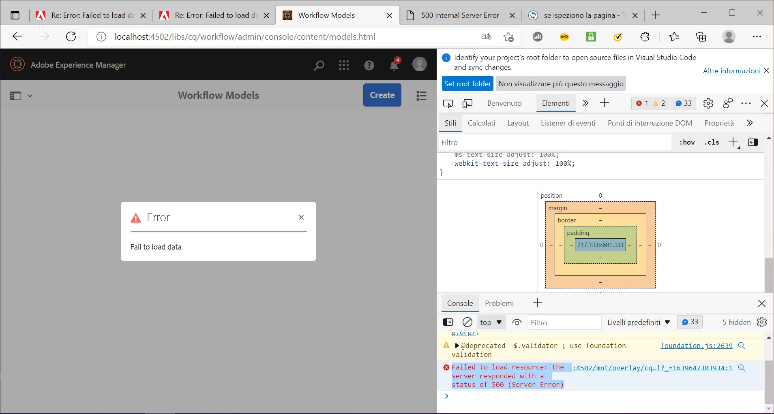
Task: Open Listener di eventi tab
Action: (x=568, y=123)
